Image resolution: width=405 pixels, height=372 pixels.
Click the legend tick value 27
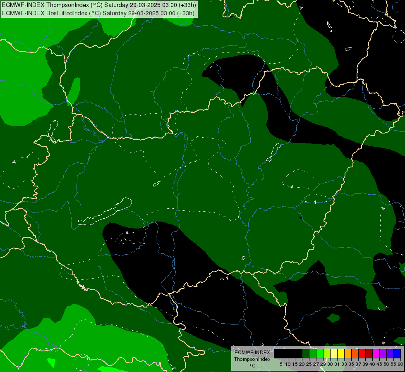[x=316, y=364]
